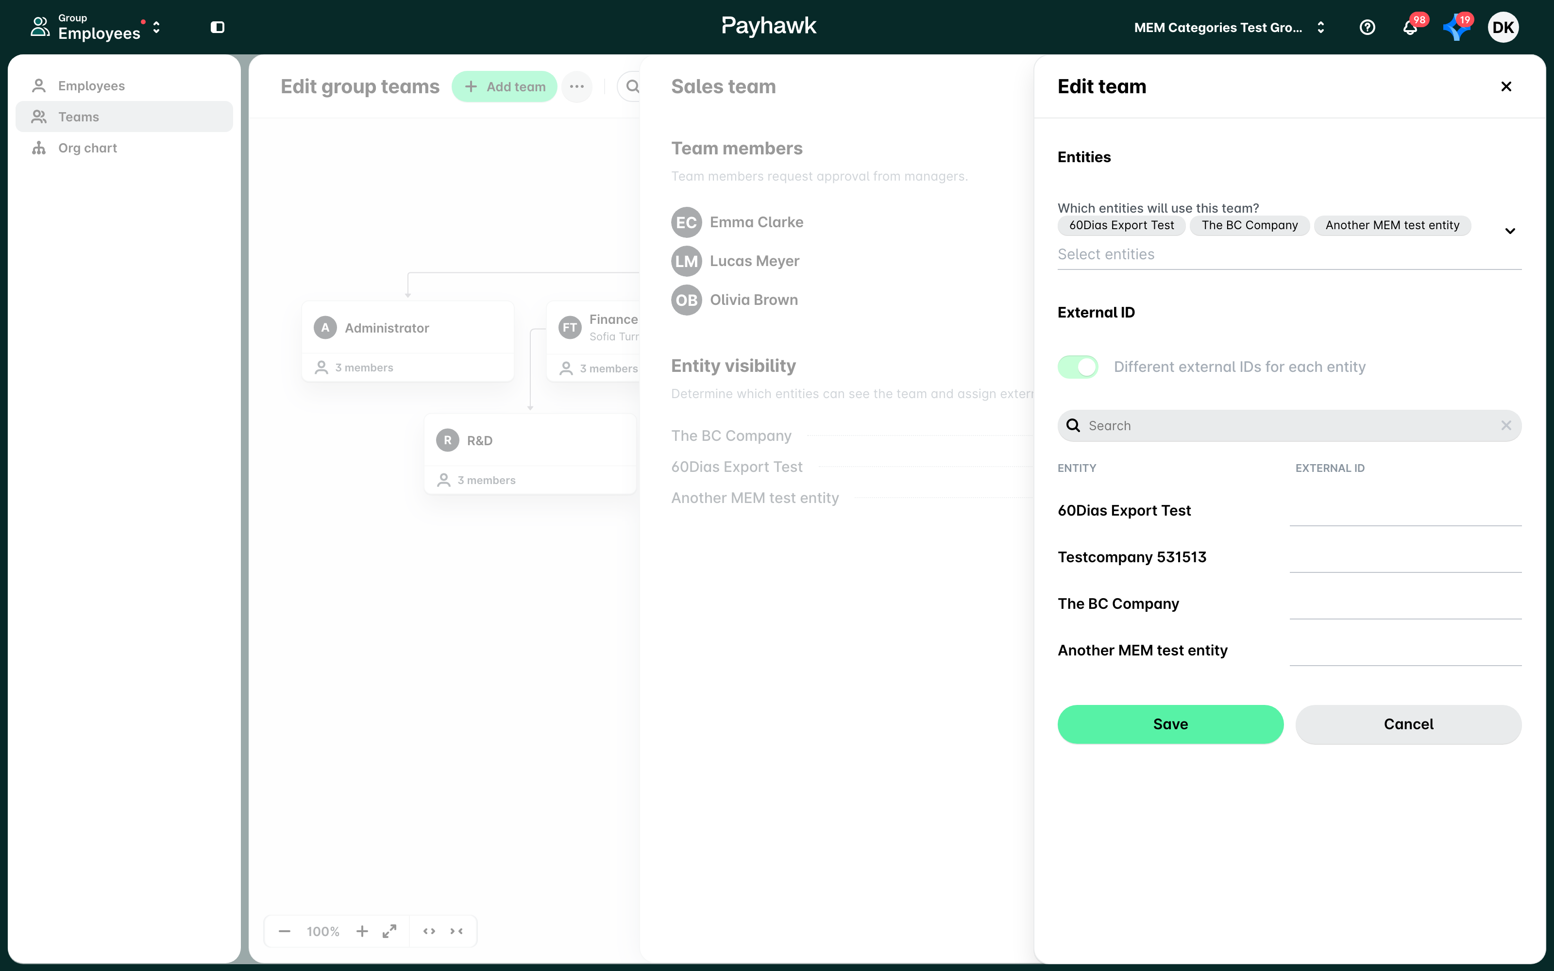The height and width of the screenshot is (971, 1554).
Task: Toggle different external IDs for each entity
Action: pos(1078,367)
